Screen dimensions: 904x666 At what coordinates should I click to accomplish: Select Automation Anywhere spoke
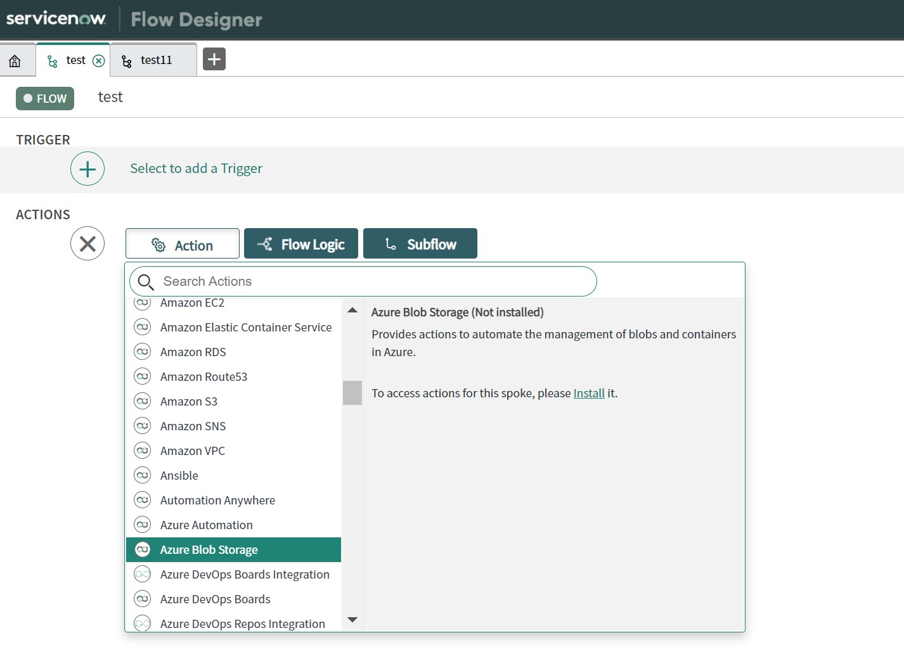point(233,500)
